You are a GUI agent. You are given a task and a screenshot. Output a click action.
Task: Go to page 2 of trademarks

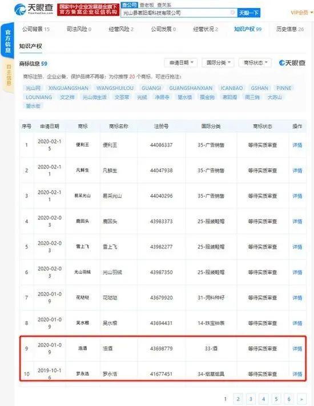coord(238,399)
